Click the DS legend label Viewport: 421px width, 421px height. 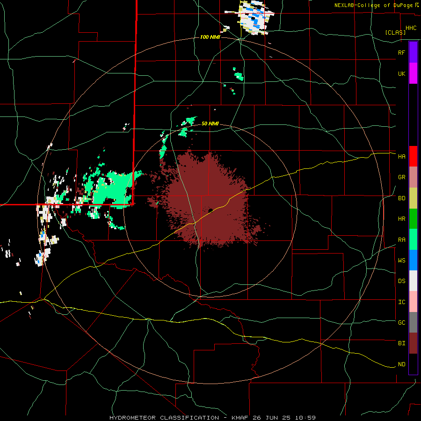(x=401, y=281)
